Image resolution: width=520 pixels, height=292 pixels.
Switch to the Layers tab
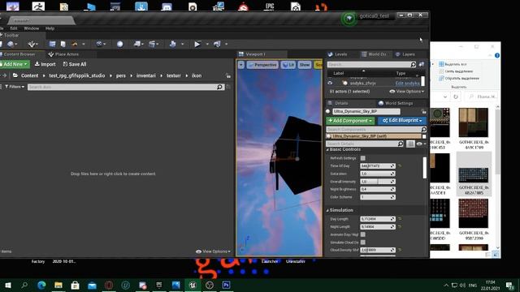pos(405,54)
